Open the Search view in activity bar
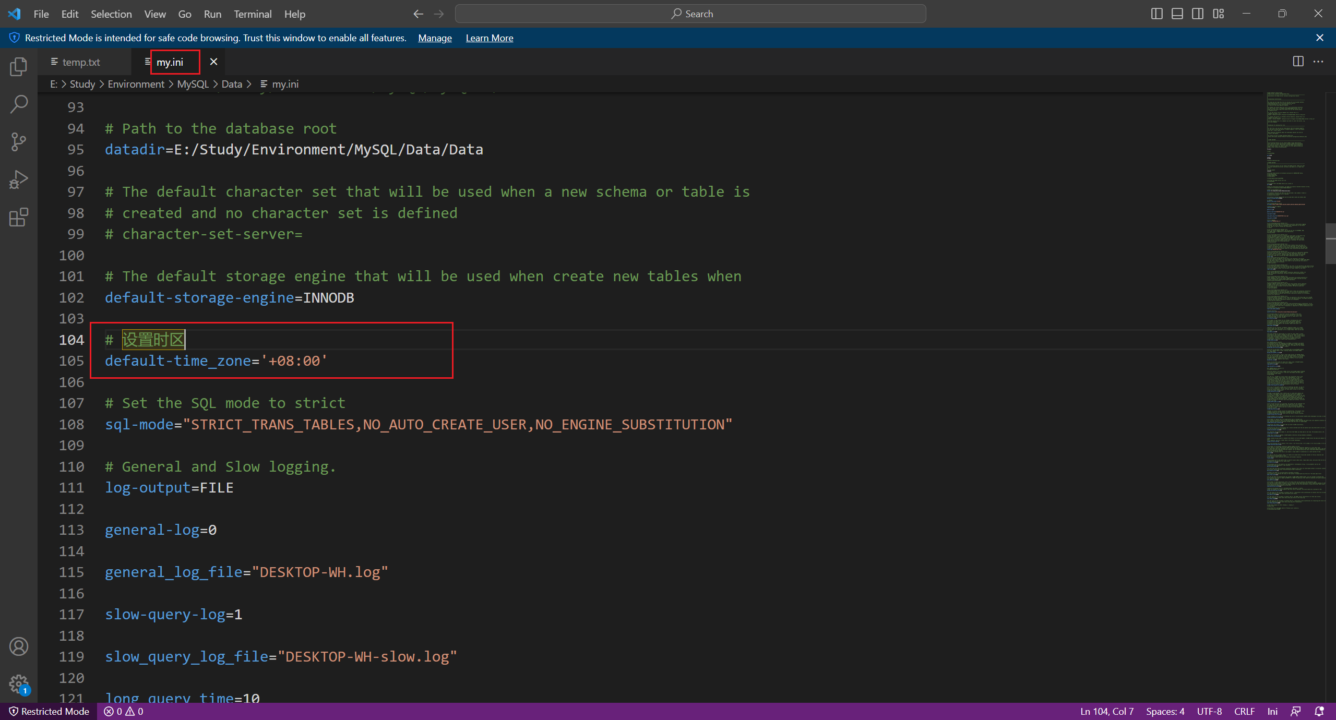Image resolution: width=1336 pixels, height=720 pixels. (19, 104)
